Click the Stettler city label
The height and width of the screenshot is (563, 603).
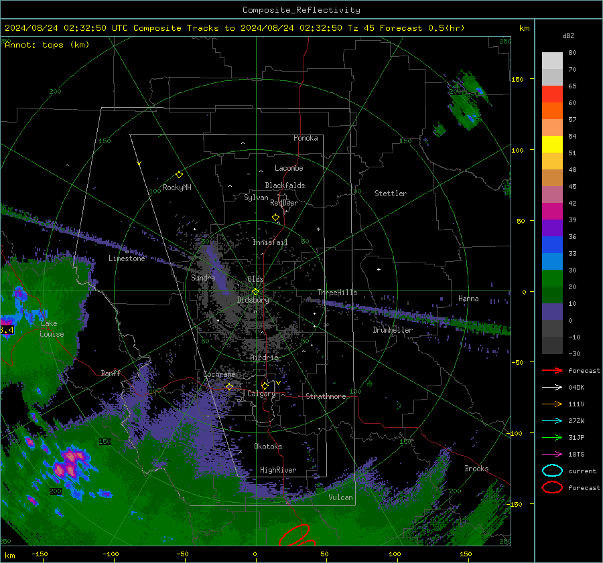pos(391,193)
